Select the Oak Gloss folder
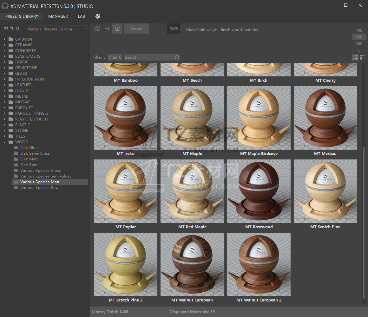This screenshot has width=368, height=317. pyautogui.click(x=30, y=148)
